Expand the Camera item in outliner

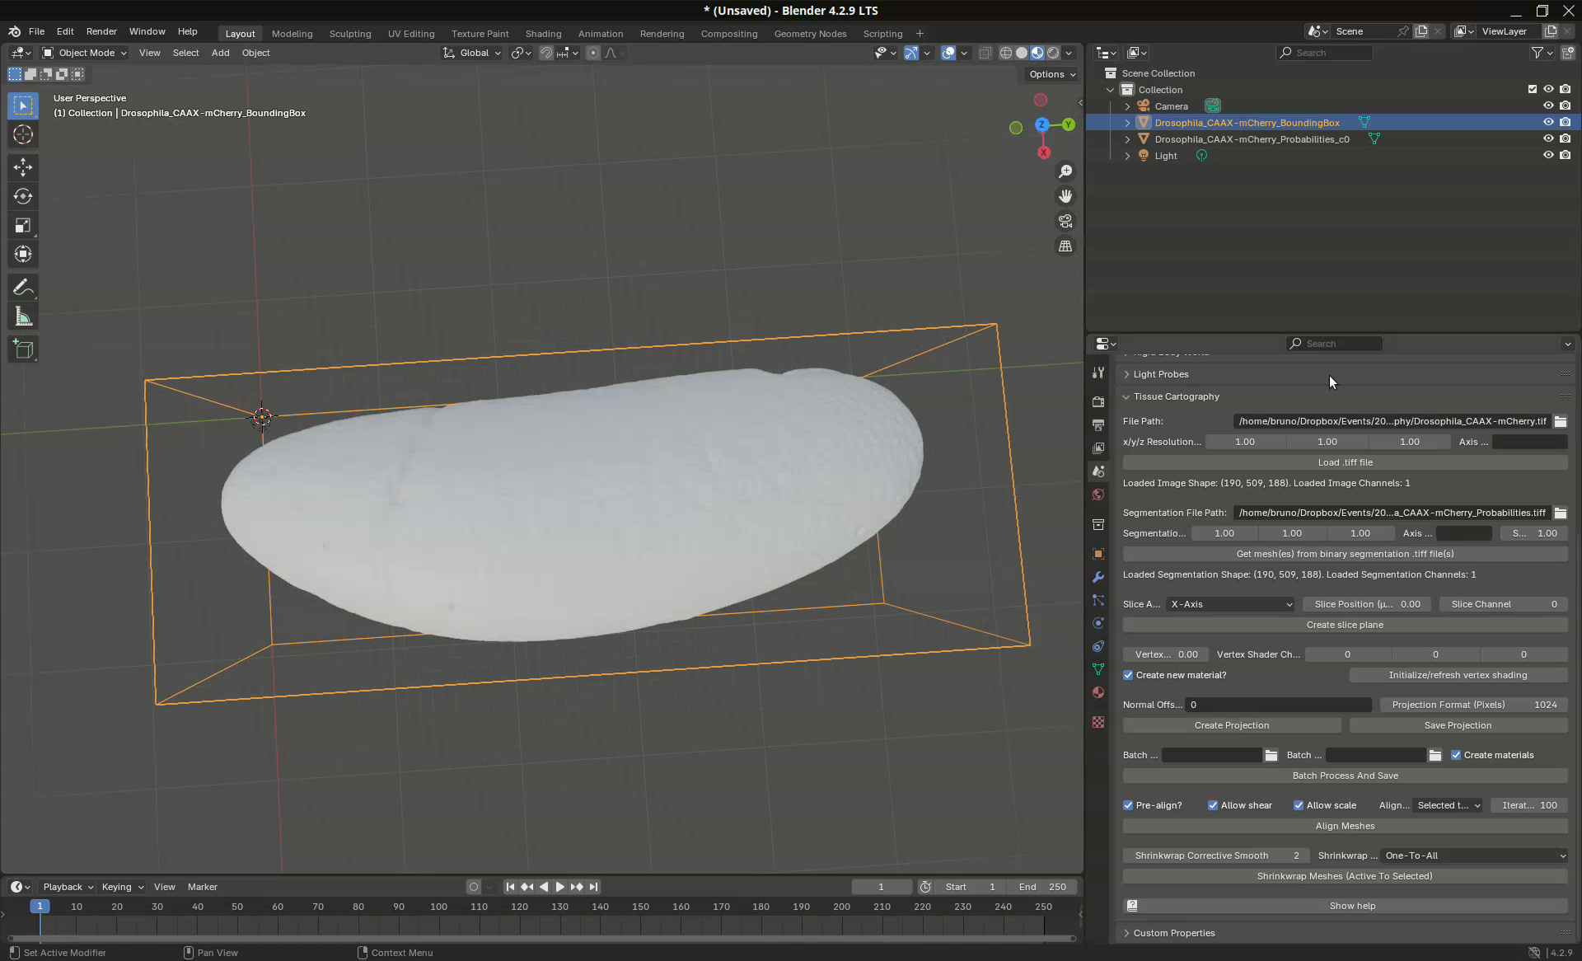[1127, 106]
